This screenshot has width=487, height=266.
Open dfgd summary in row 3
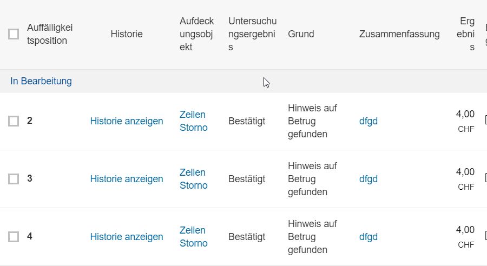(x=368, y=179)
